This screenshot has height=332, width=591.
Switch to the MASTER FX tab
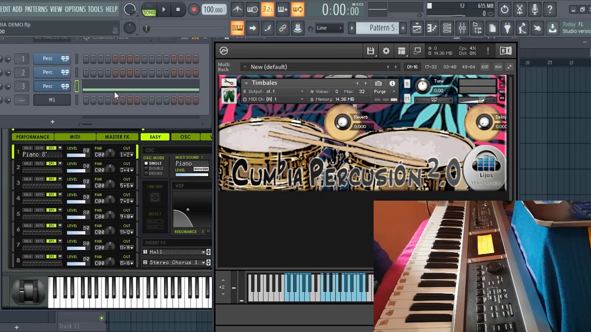pyautogui.click(x=117, y=137)
